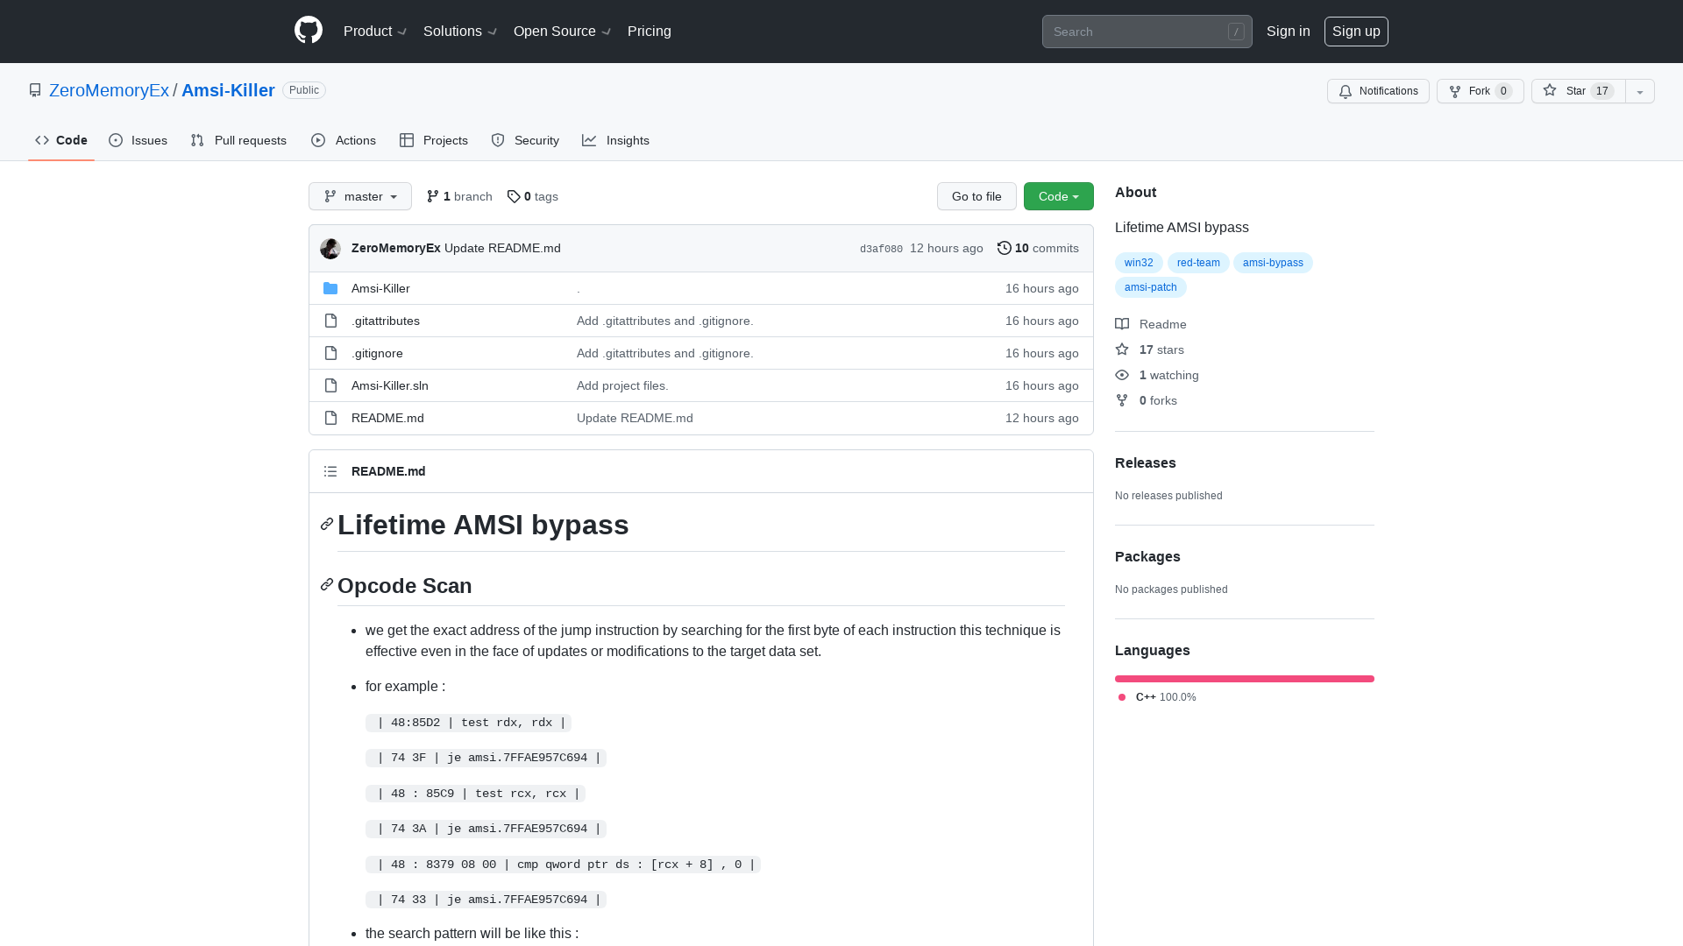Click the file icon for .gitignore
Viewport: 1683px width, 946px height.
[330, 353]
